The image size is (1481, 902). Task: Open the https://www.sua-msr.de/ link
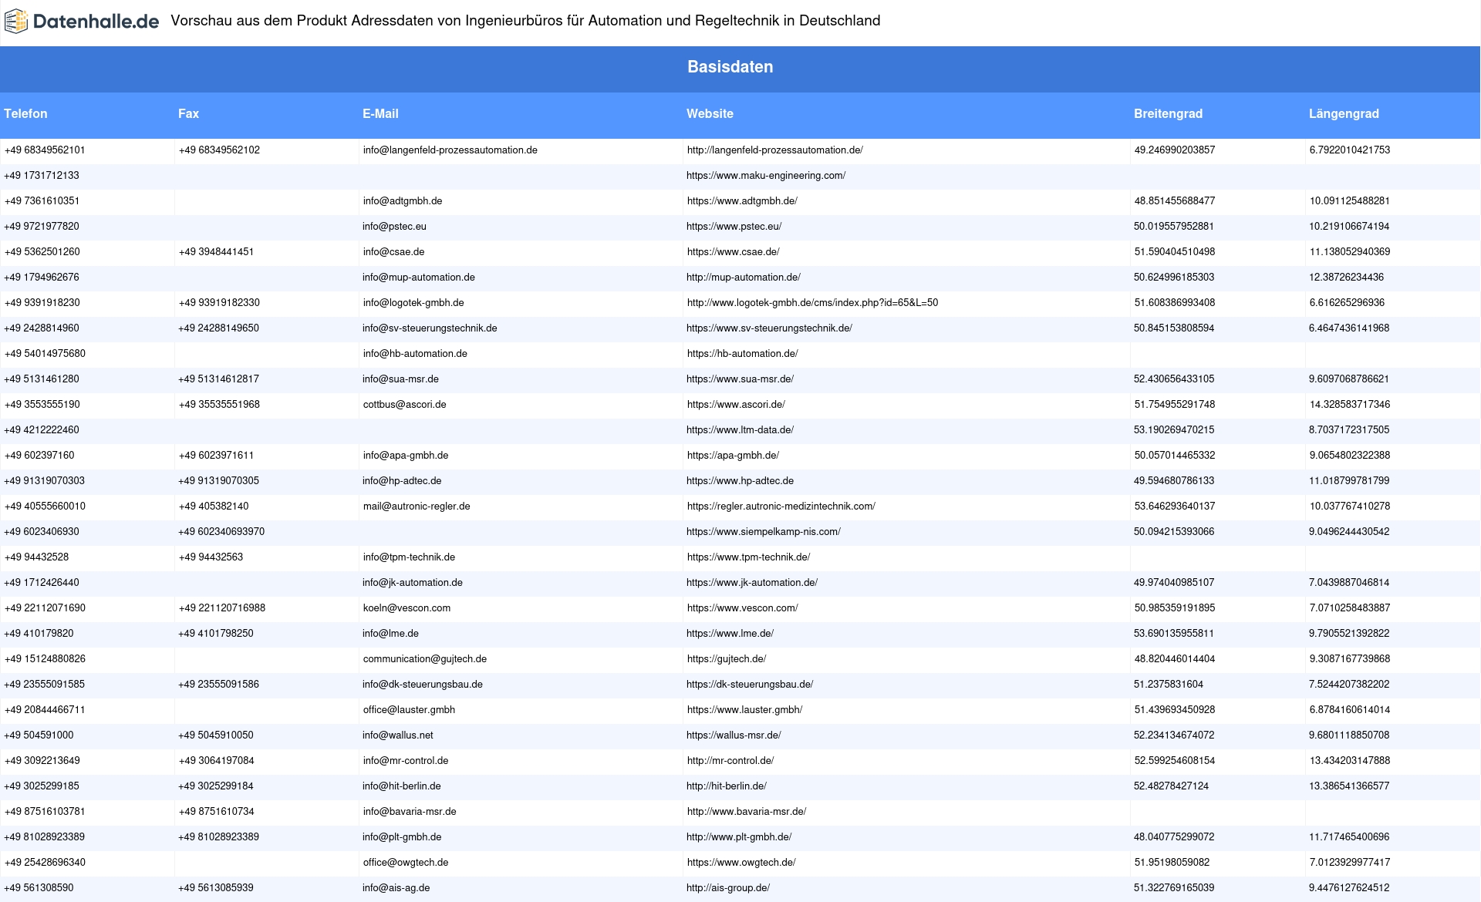740,379
